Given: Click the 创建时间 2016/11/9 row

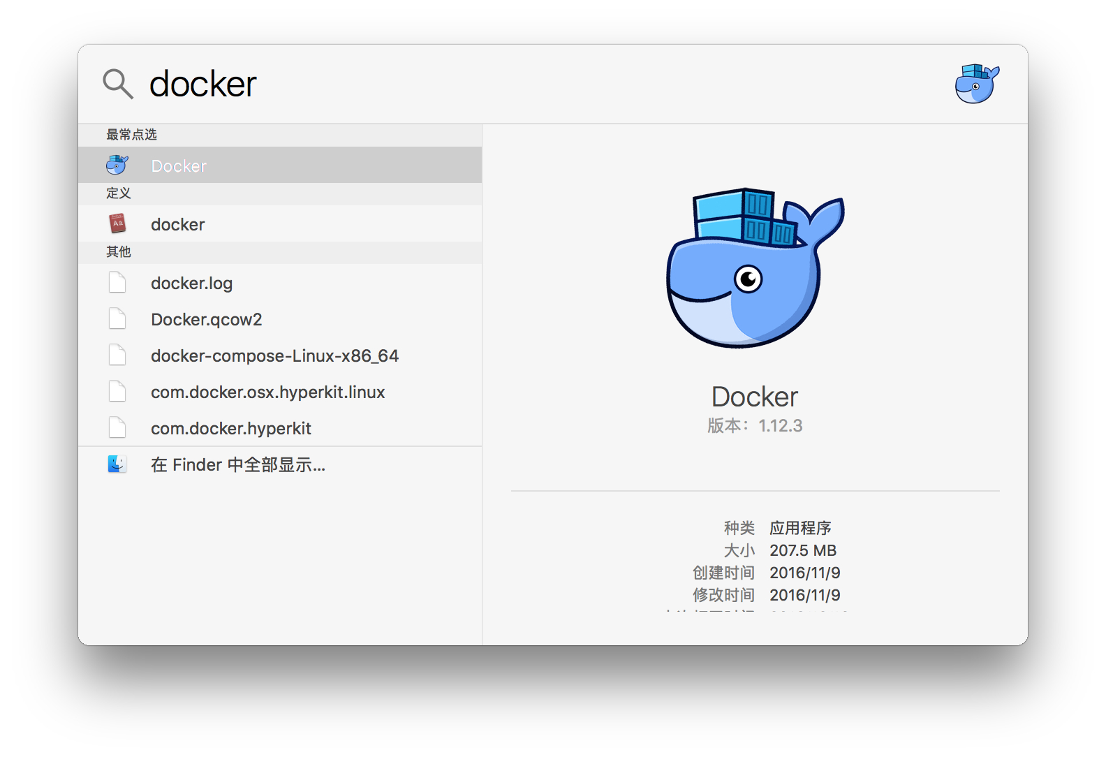Looking at the screenshot, I should click(x=766, y=573).
